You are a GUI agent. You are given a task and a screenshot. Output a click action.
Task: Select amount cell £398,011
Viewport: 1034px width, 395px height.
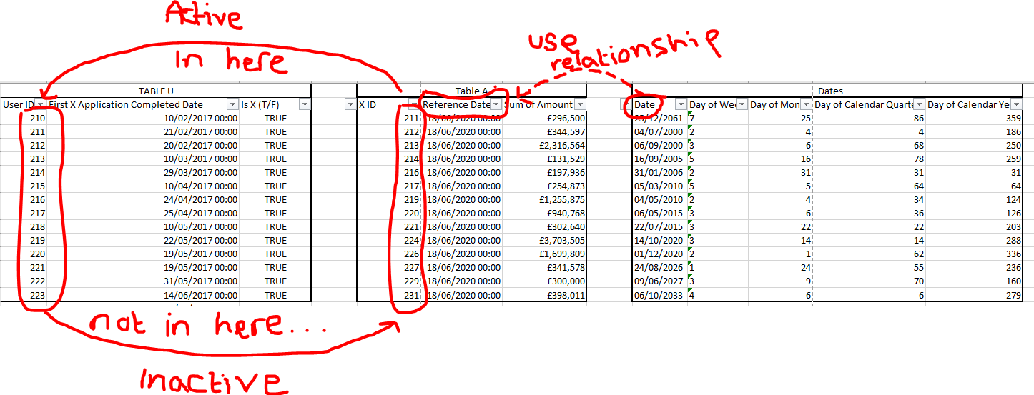tap(544, 295)
